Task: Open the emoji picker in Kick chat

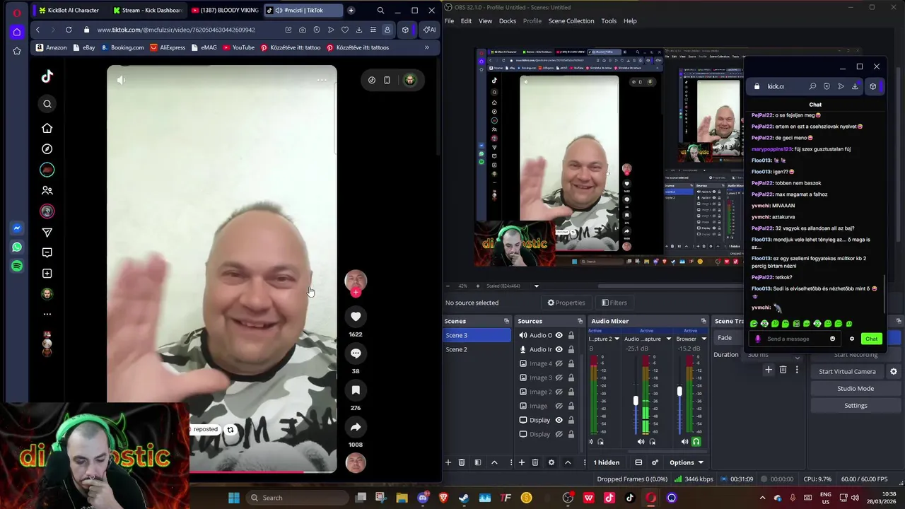Action: point(832,339)
